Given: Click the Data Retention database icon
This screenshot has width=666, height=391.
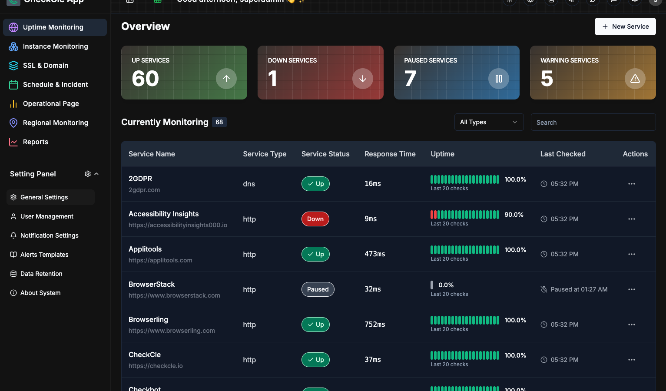Looking at the screenshot, I should (x=13, y=274).
